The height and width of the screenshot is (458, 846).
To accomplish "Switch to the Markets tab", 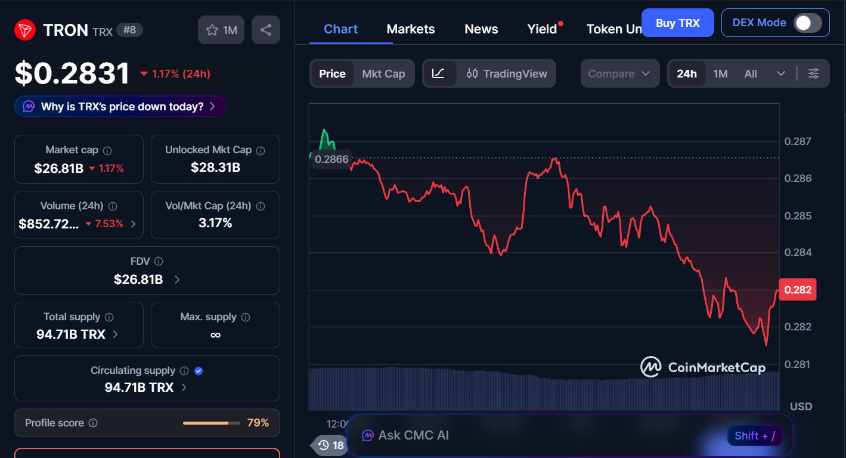I will tap(410, 29).
